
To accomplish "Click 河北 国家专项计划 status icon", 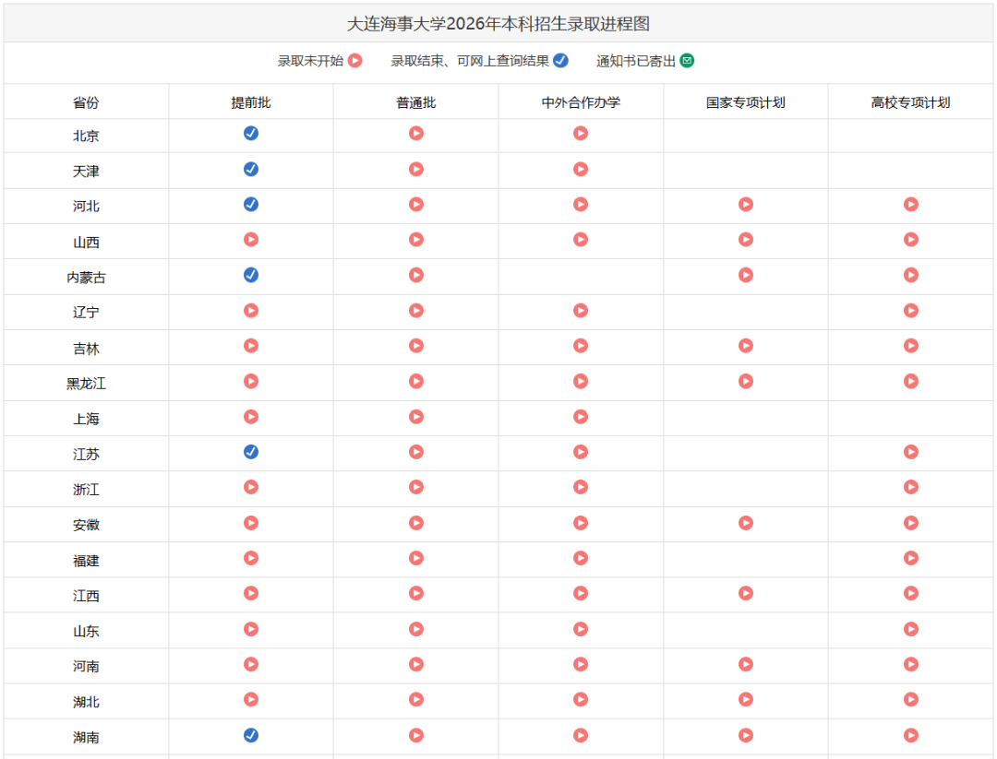I will pos(746,205).
